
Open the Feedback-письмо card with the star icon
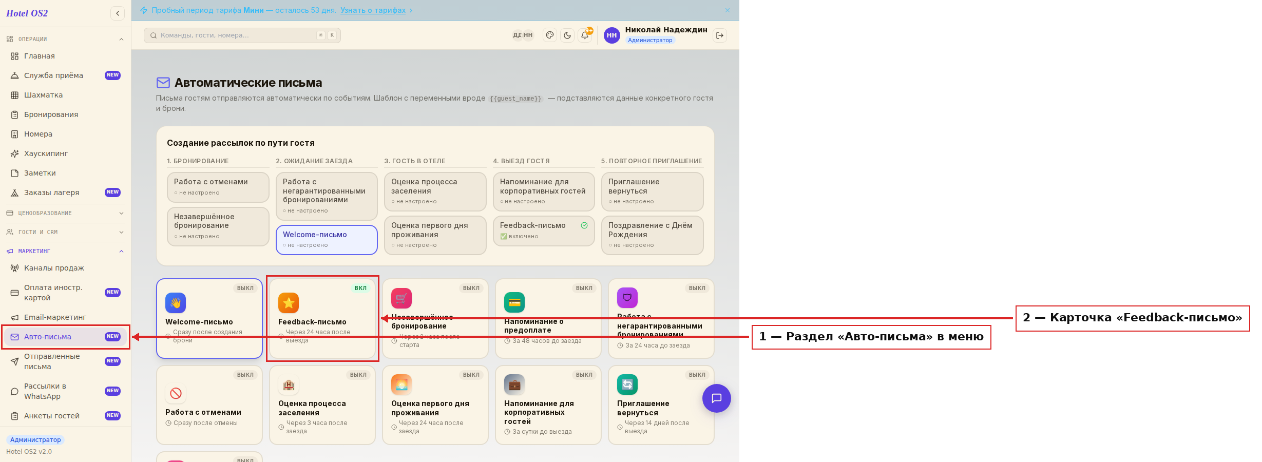[x=322, y=318]
